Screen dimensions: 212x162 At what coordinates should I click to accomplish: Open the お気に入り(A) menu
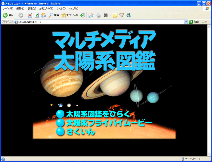click(x=46, y=8)
